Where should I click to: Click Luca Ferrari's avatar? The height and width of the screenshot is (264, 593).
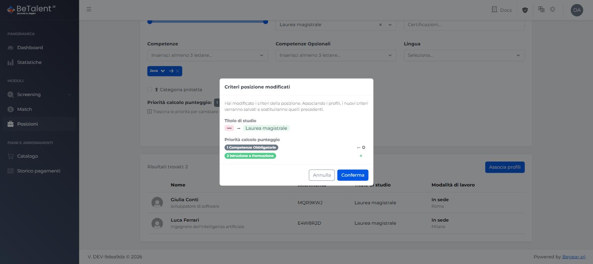[157, 224]
